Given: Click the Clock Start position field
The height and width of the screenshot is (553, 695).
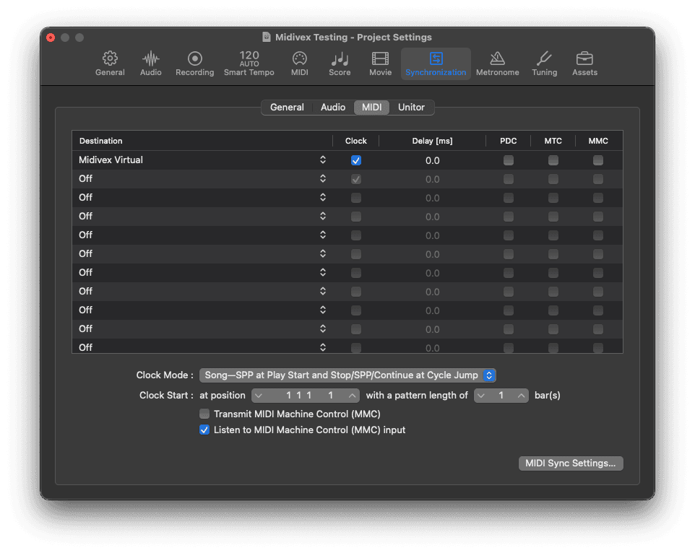Looking at the screenshot, I should tap(306, 396).
